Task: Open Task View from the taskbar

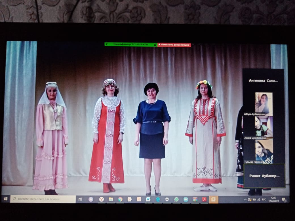Action: coord(80,199)
